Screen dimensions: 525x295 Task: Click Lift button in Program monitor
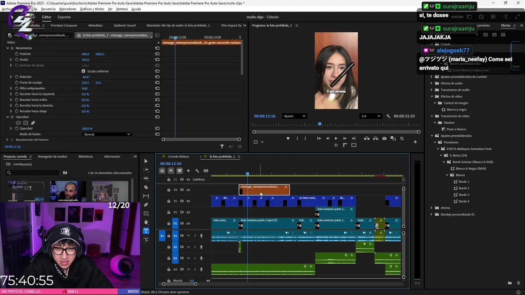[x=366, y=138]
